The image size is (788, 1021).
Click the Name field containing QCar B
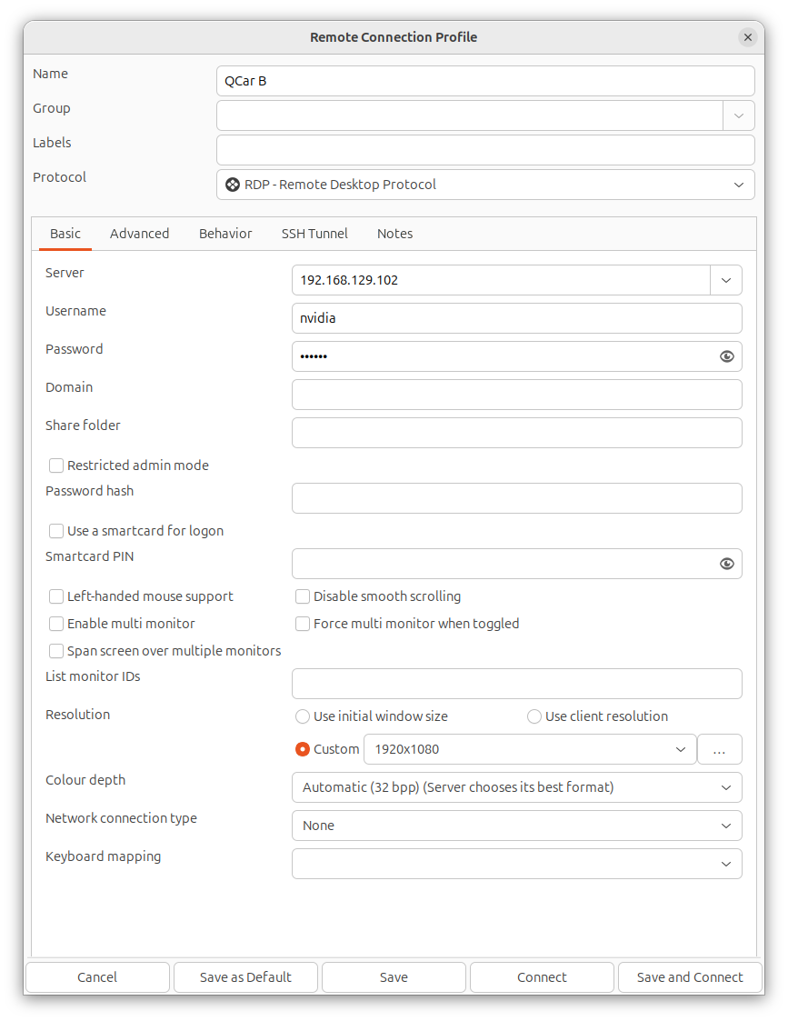point(485,82)
